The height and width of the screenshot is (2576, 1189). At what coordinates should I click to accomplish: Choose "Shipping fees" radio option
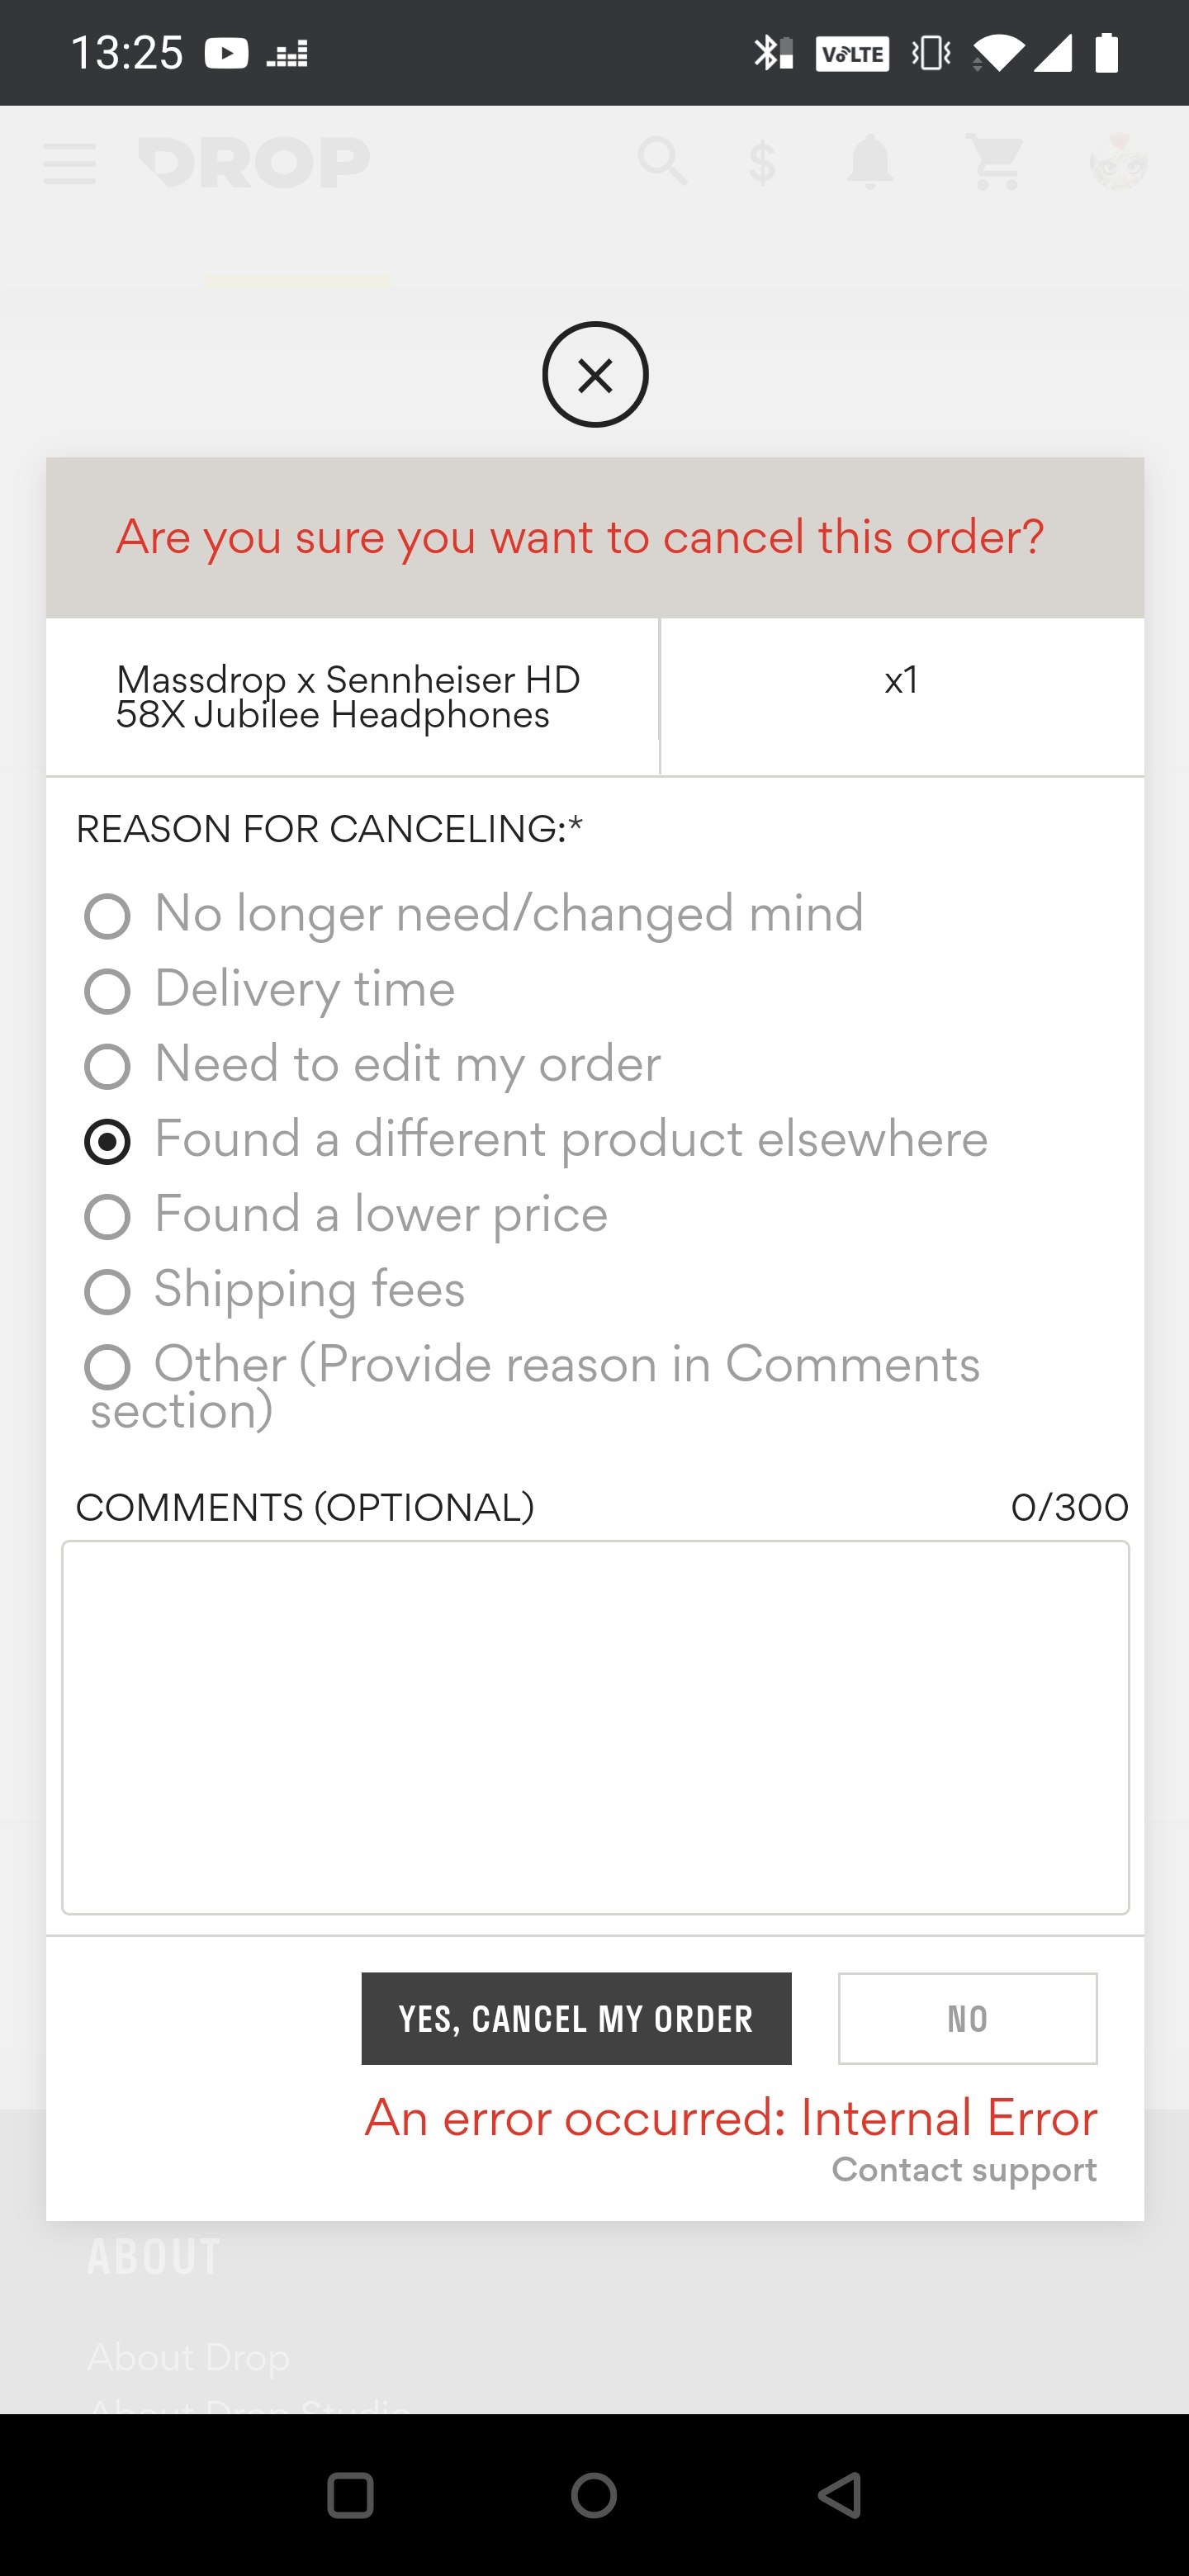point(108,1291)
